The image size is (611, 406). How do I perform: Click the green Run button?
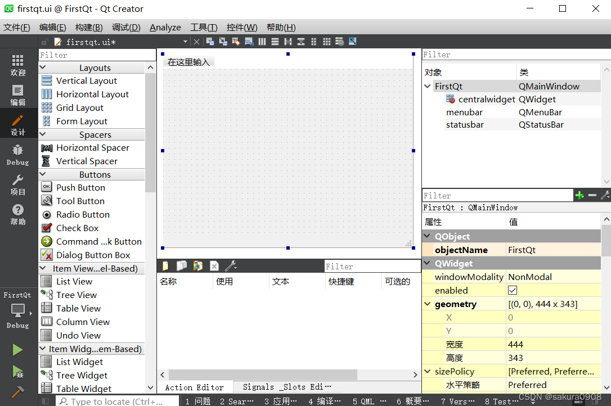17,350
